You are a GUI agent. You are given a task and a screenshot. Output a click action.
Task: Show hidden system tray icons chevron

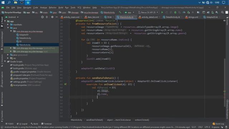coord(199,3)
